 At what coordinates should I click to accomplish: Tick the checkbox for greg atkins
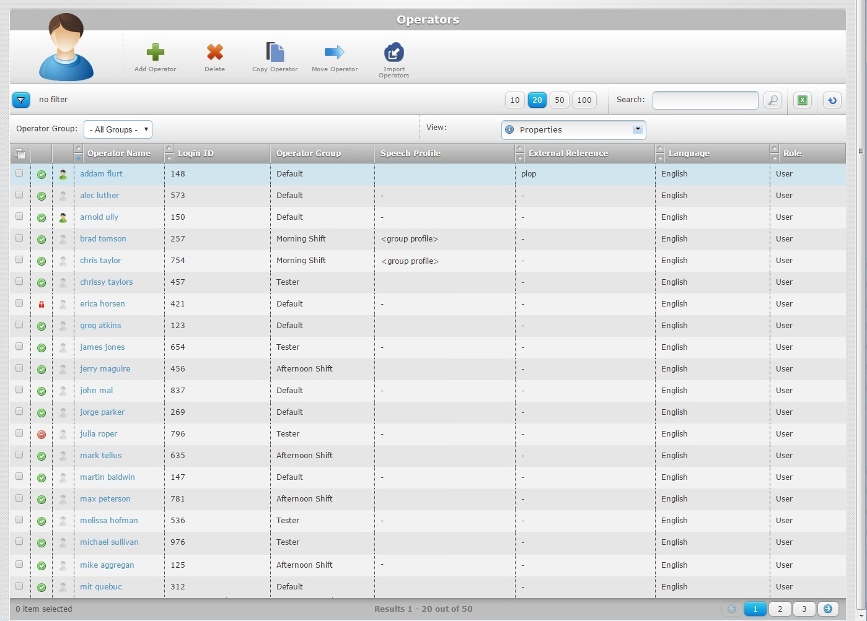[19, 325]
